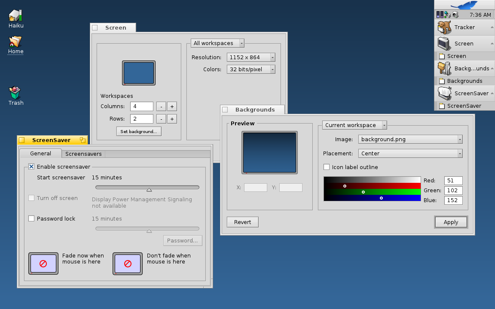Click the Screen app icon in Deskbar
Image resolution: width=495 pixels, height=309 pixels.
(444, 44)
